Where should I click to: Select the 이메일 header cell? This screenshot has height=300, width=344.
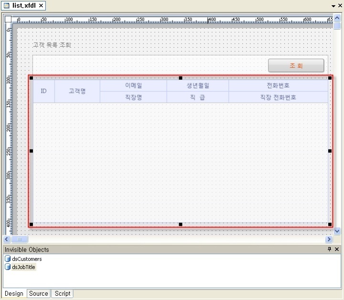click(x=133, y=86)
